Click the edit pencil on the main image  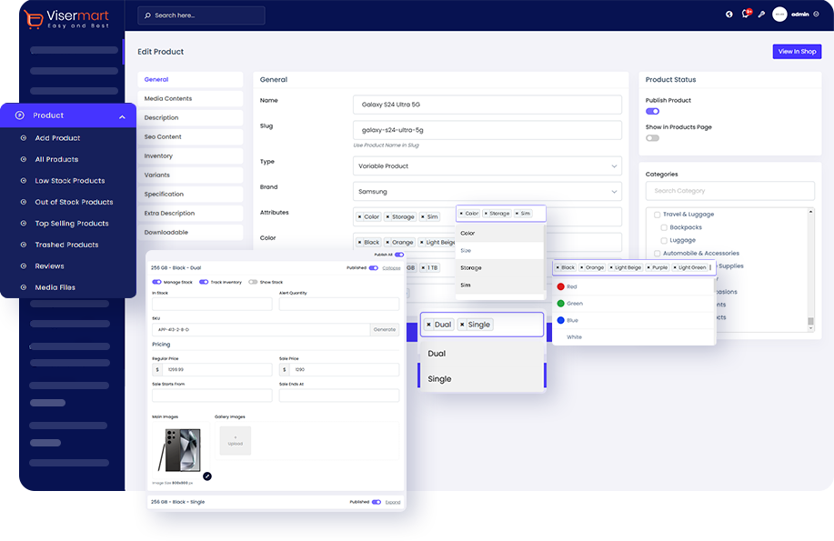(x=207, y=476)
